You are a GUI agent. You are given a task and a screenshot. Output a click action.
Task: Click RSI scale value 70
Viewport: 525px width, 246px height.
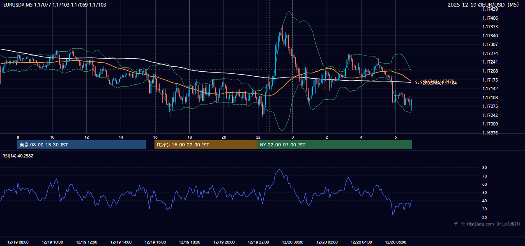coord(485,176)
